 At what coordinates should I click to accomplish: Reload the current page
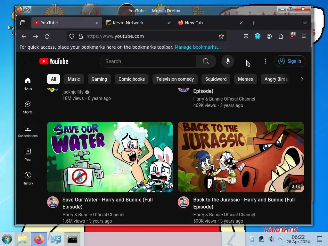pos(47,37)
